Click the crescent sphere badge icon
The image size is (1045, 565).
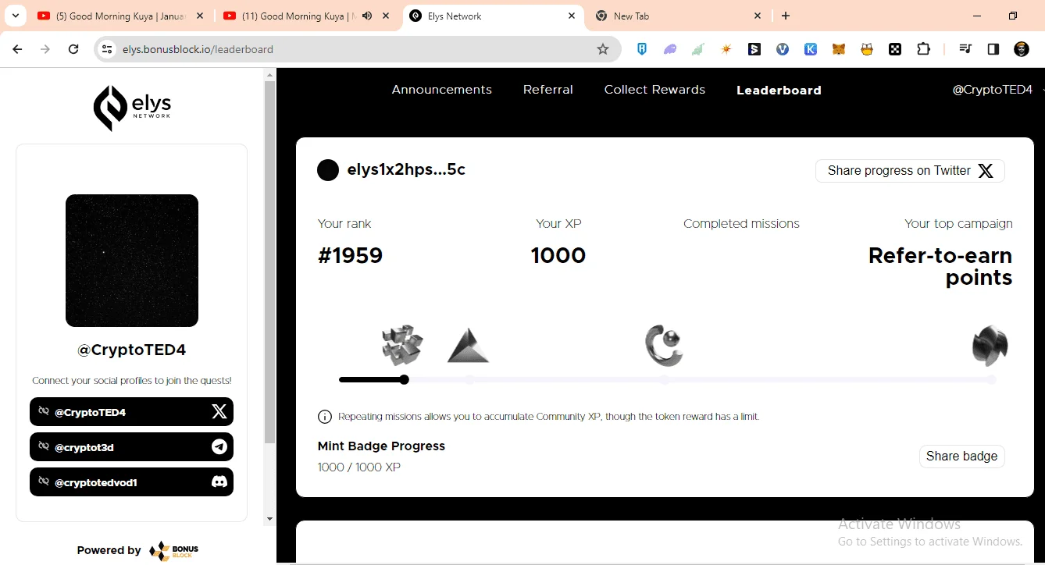coord(664,346)
